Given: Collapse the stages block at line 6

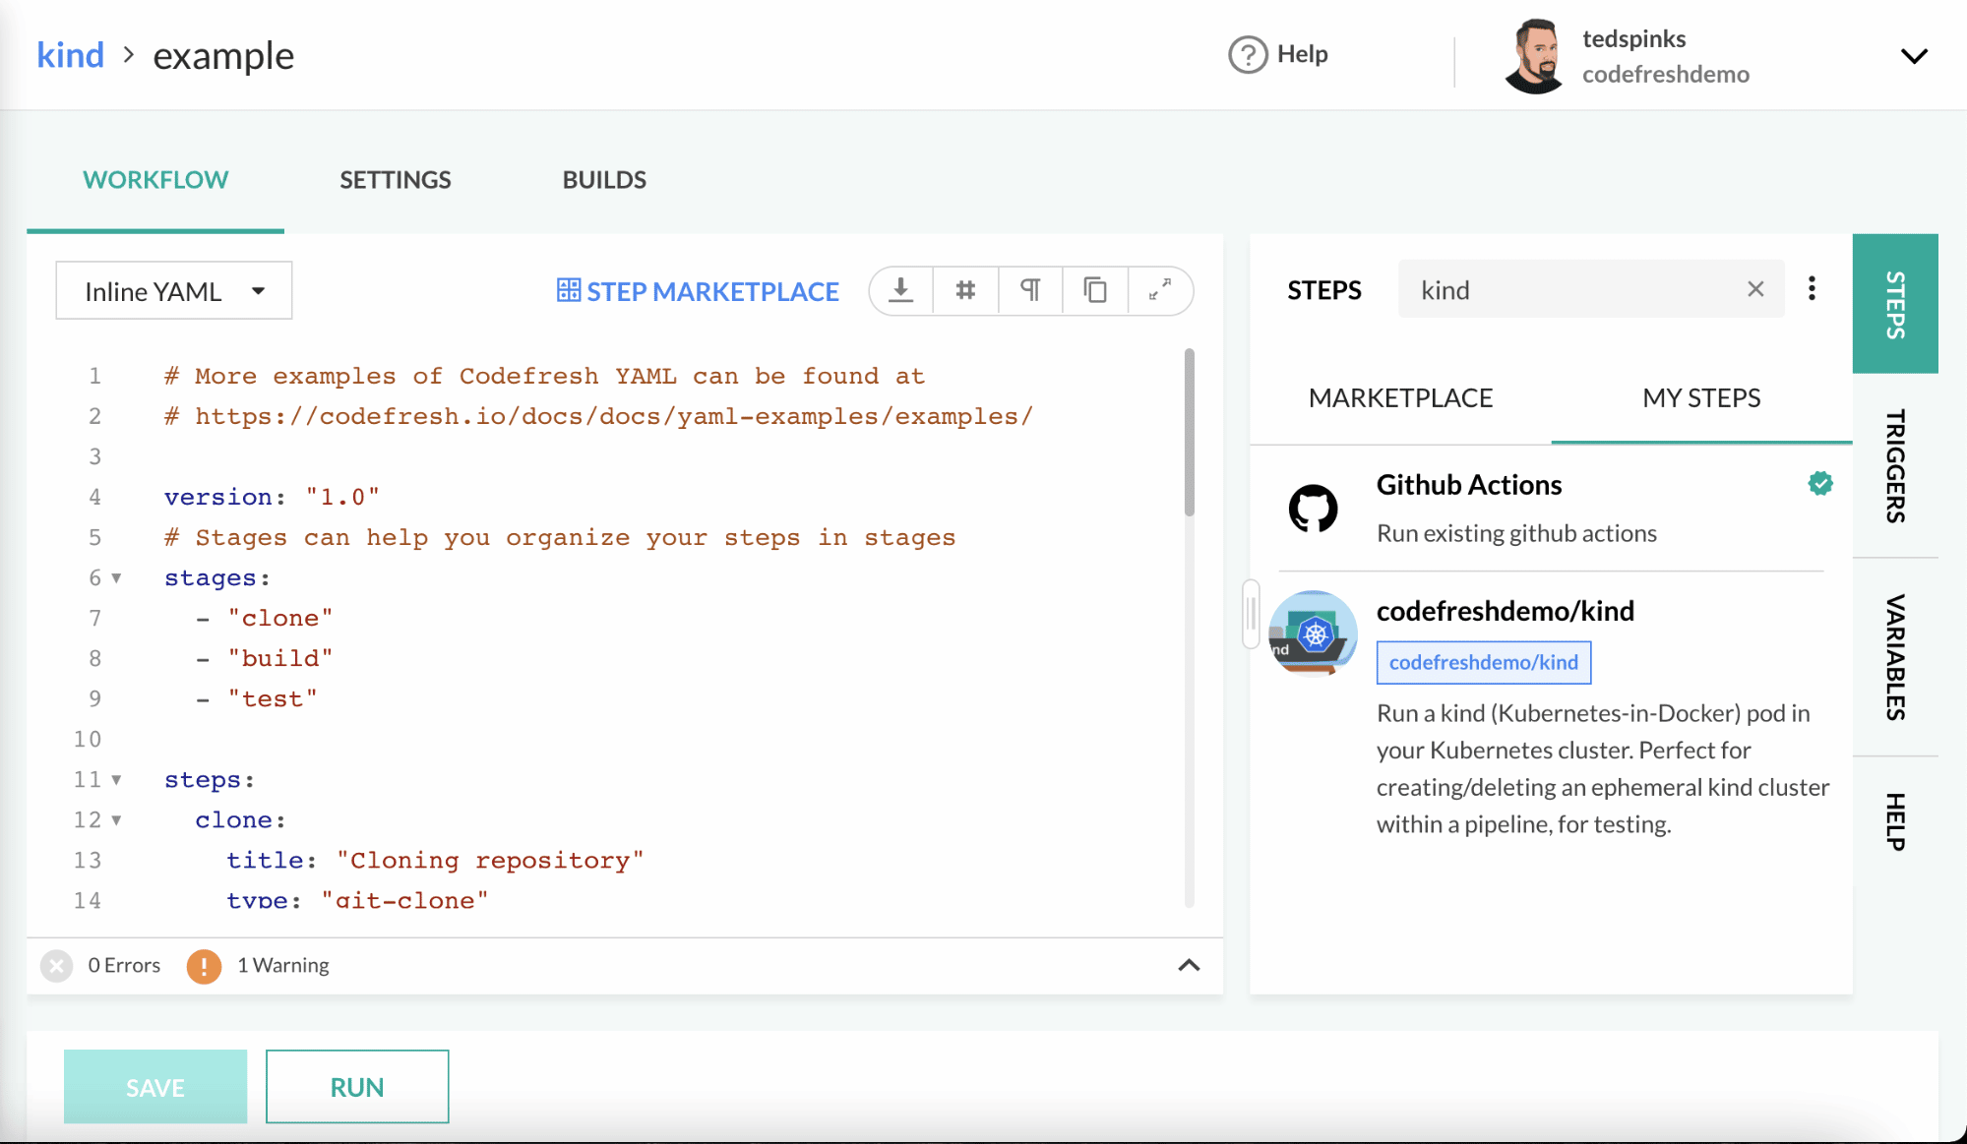Looking at the screenshot, I should 116,578.
